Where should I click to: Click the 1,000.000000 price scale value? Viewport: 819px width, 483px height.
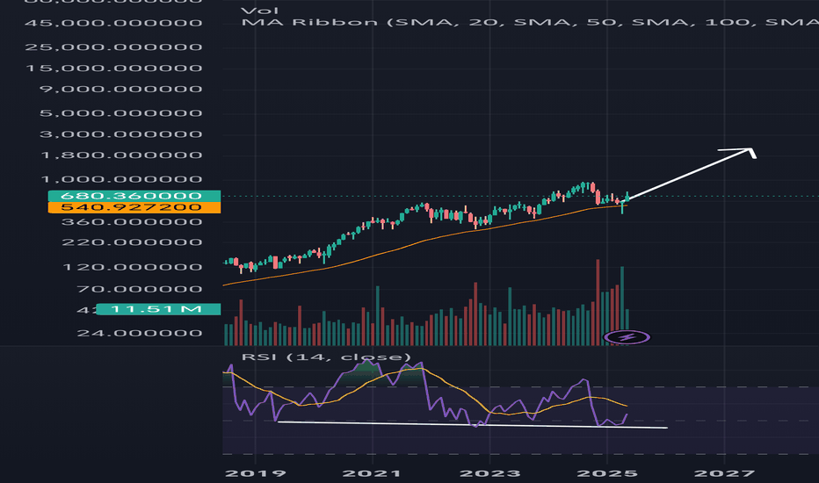[121, 179]
